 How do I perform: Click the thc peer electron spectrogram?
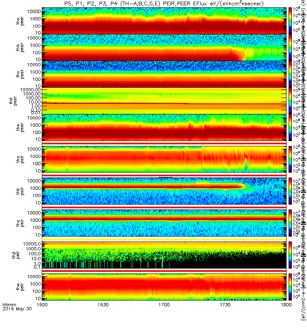tap(164, 74)
